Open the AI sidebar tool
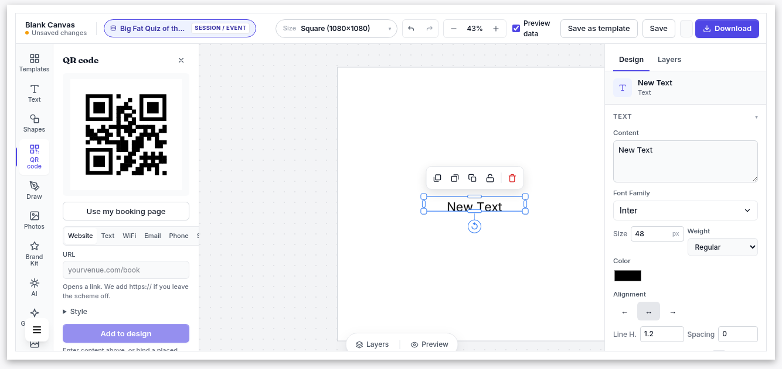Viewport: 782px width, 369px height. coord(34,287)
